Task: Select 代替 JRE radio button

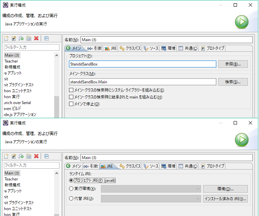Action: [x=71, y=198]
